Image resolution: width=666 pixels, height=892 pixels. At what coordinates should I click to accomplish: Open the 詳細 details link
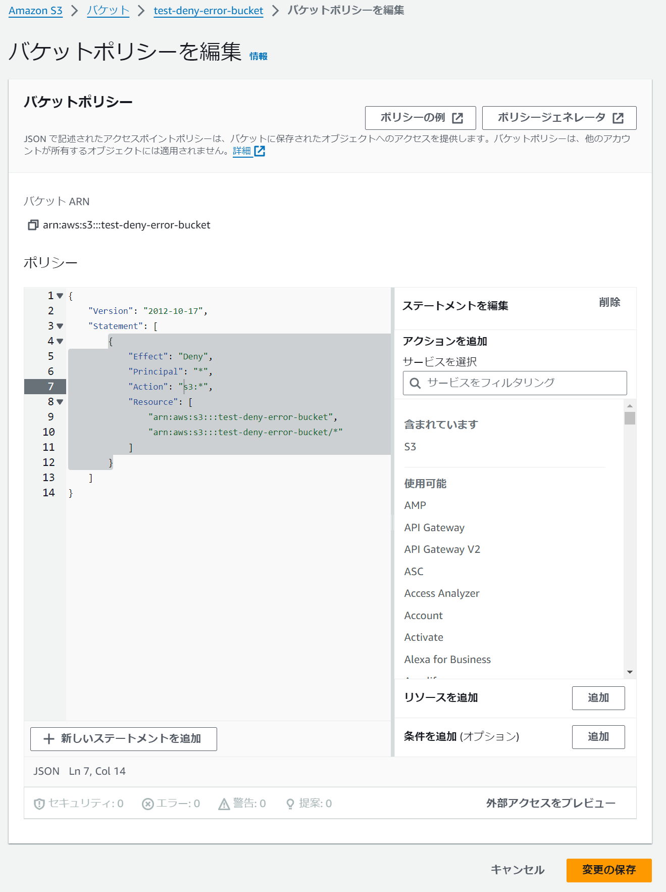point(242,151)
